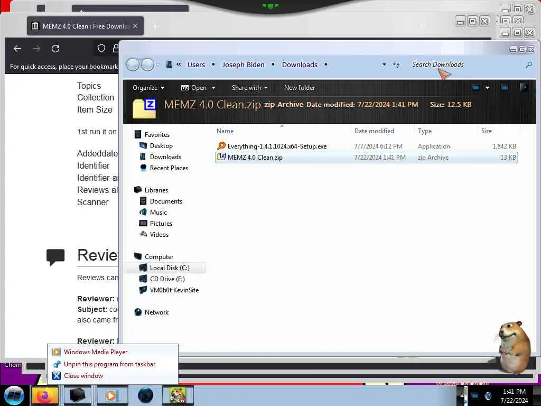The width and height of the screenshot is (541, 406).
Task: Open the Pictures library
Action: pyautogui.click(x=161, y=224)
